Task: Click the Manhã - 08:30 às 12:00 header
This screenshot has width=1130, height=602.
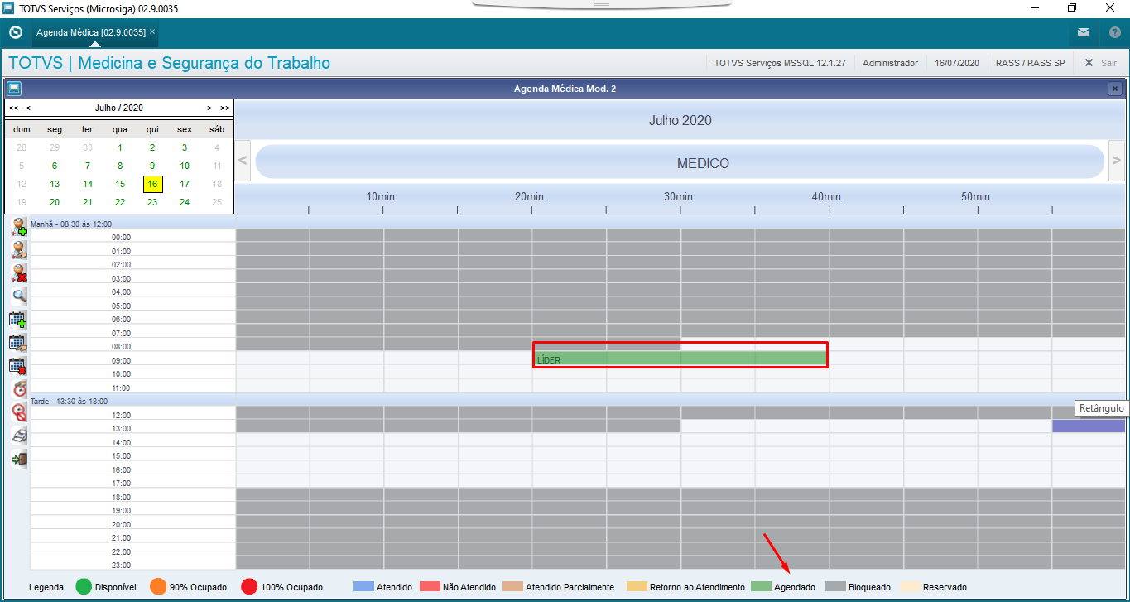Action: click(x=71, y=224)
